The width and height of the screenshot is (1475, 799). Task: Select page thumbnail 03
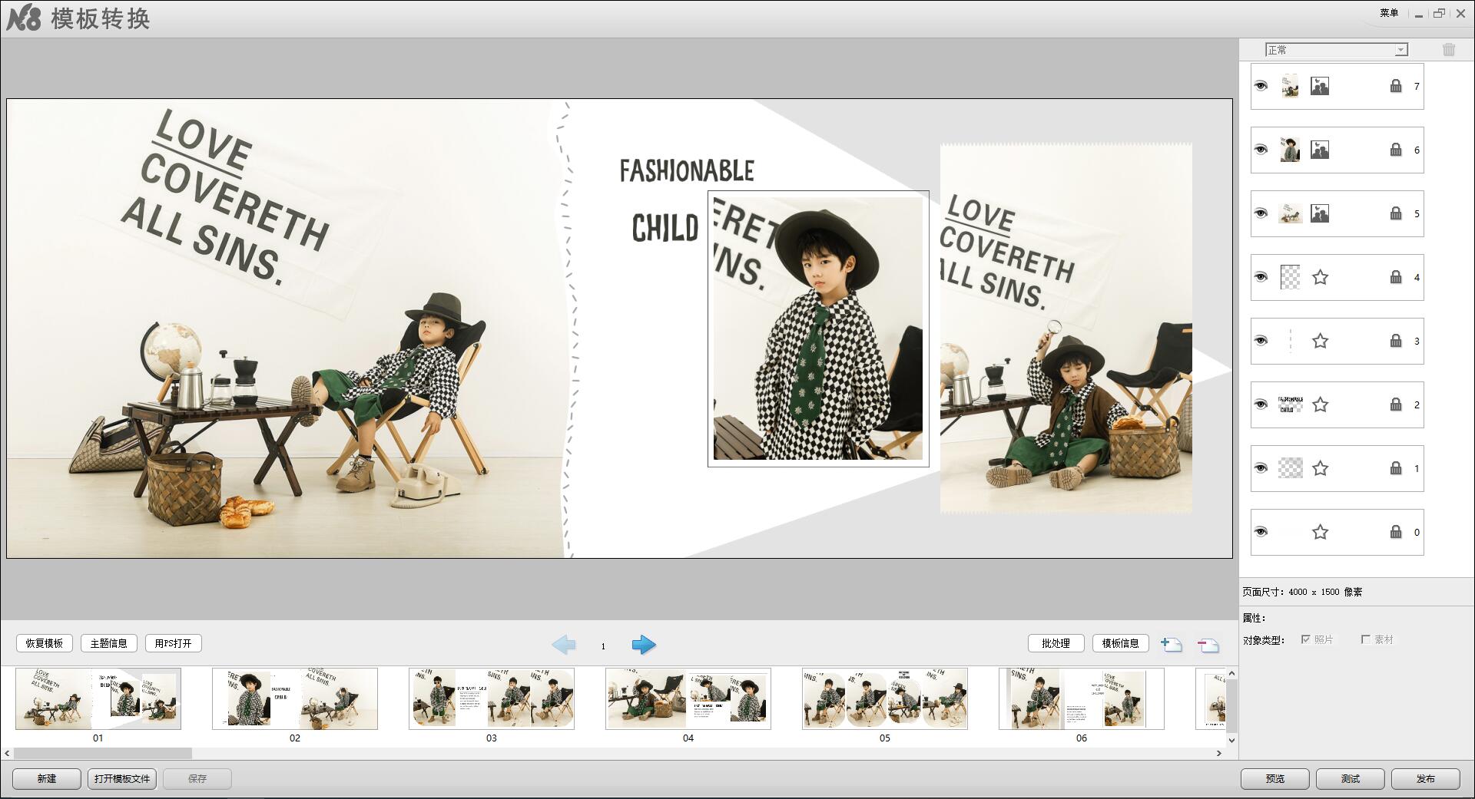[x=492, y=698]
